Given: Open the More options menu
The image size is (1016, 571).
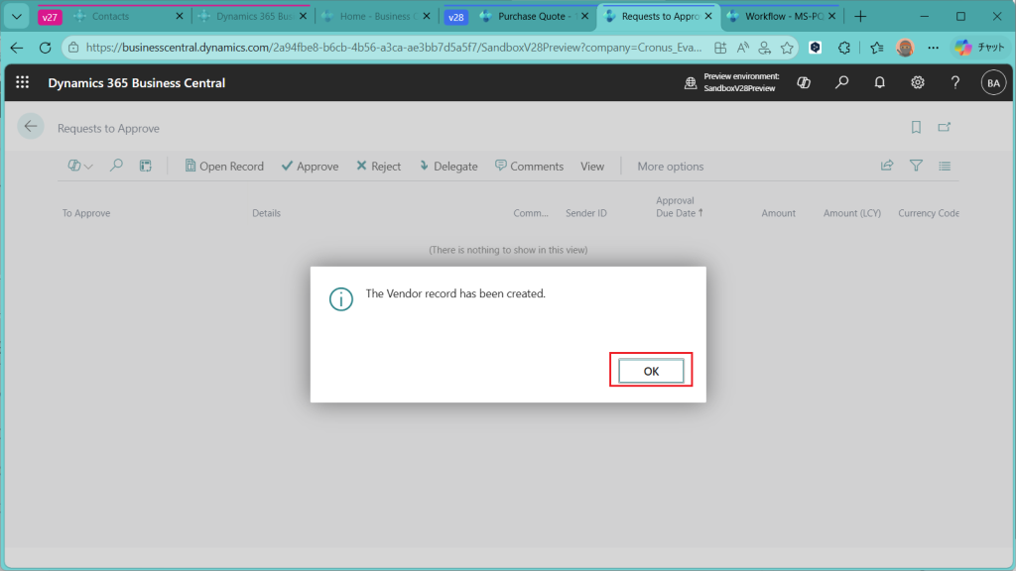Looking at the screenshot, I should (670, 167).
